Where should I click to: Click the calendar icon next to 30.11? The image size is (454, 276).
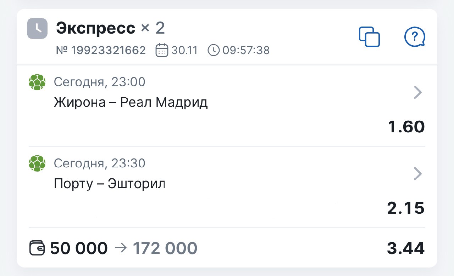pyautogui.click(x=161, y=51)
